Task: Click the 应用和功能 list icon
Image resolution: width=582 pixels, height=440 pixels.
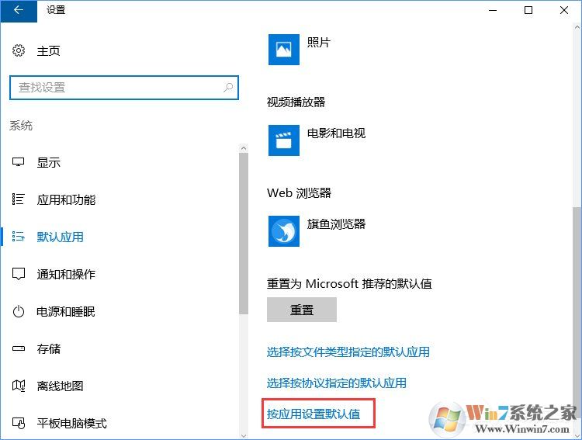Action: (x=19, y=199)
